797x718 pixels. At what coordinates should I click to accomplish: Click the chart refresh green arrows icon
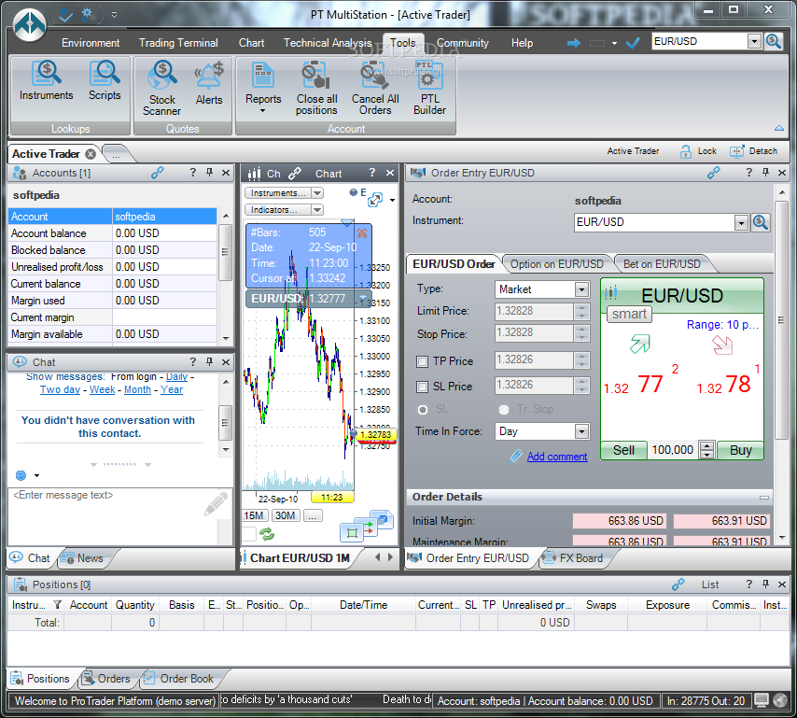coord(267,534)
